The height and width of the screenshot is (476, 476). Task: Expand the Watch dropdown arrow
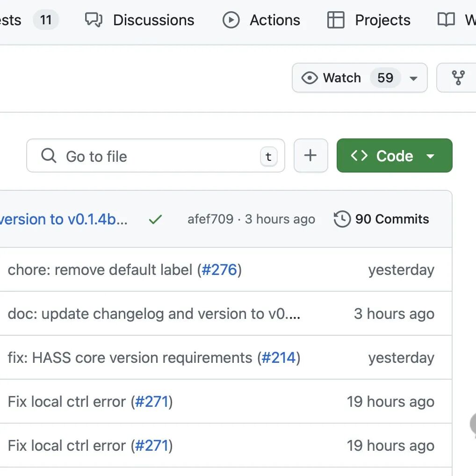[413, 78]
